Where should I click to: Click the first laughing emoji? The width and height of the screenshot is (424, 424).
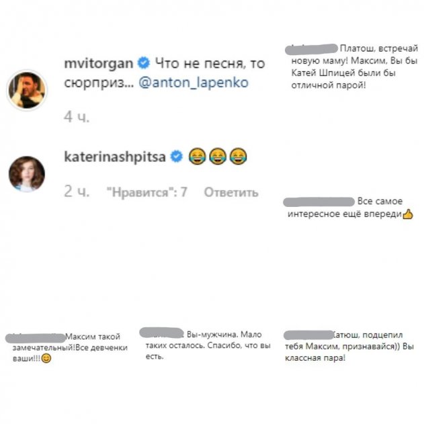pos(198,157)
